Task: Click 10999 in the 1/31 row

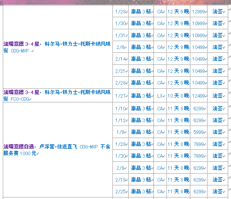Action: [x=199, y=35]
